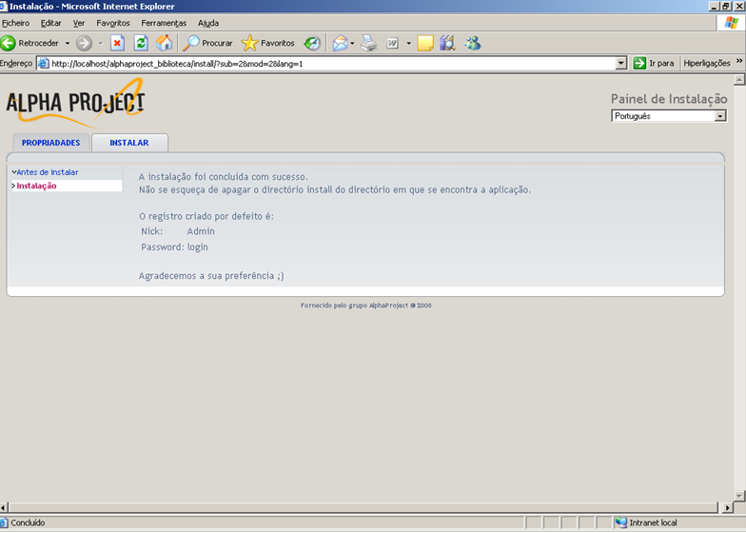Stop loading with the red X icon
Image resolution: width=746 pixels, height=533 pixels.
[117, 44]
